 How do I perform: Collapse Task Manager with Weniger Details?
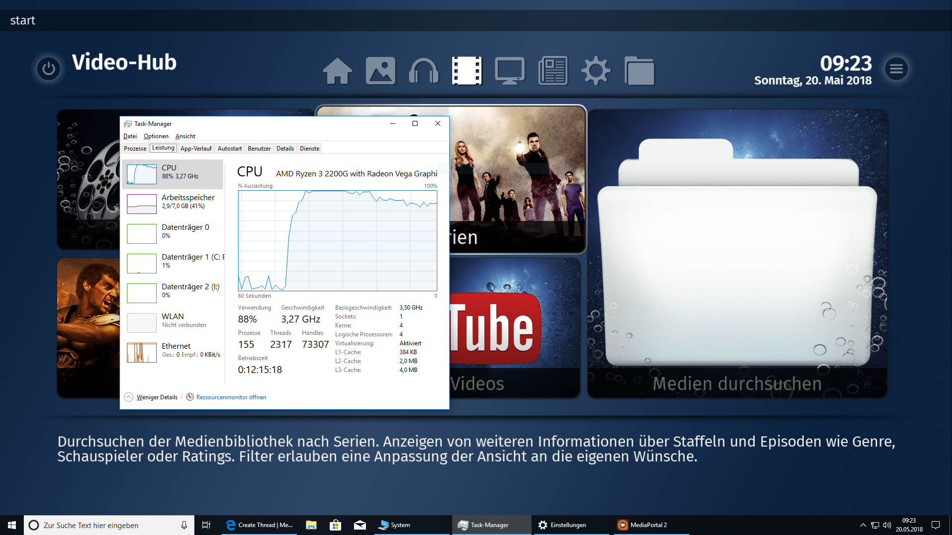point(156,397)
